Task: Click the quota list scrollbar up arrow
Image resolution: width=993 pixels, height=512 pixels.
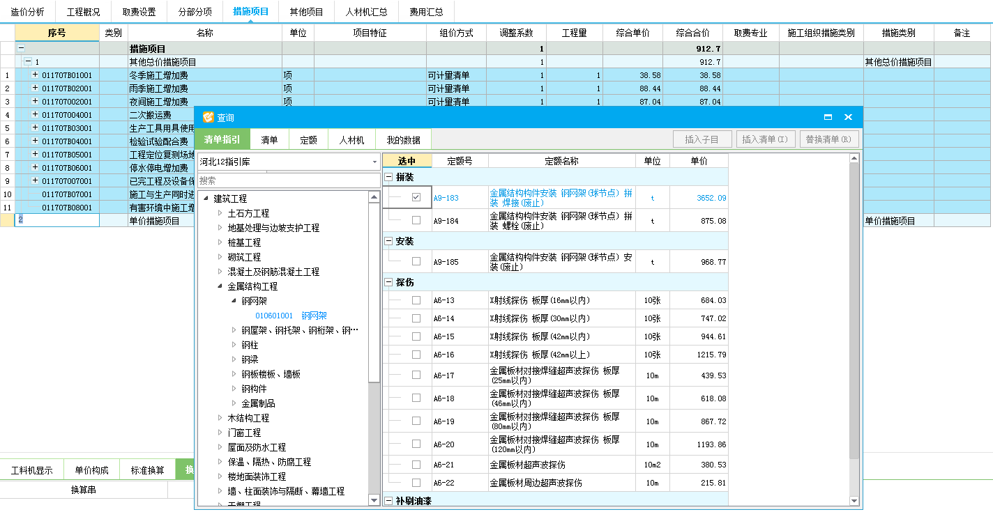Action: (854, 159)
